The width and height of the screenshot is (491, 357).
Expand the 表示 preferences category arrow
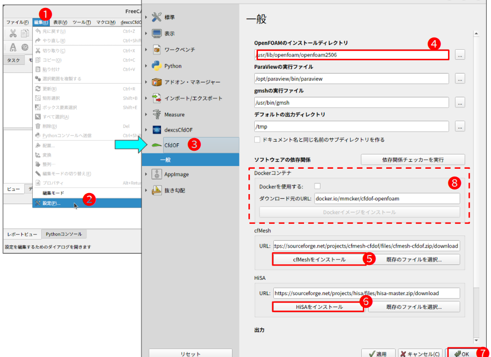(146, 33)
